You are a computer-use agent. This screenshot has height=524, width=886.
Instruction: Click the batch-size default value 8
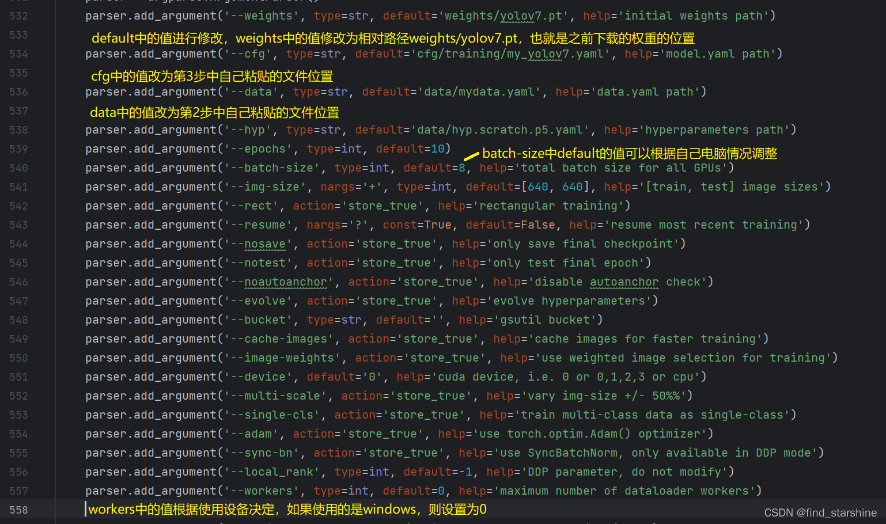click(x=462, y=168)
